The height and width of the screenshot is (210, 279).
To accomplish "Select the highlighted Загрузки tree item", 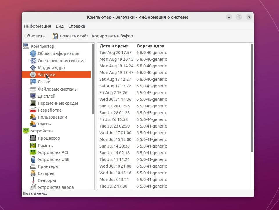I will pyautogui.click(x=56, y=75).
